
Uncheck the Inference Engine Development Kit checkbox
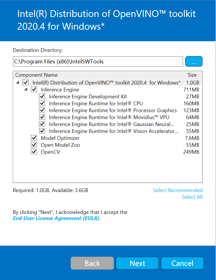(x=42, y=96)
